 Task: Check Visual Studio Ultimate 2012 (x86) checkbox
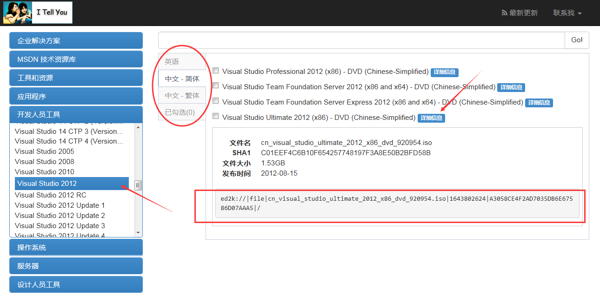point(216,116)
